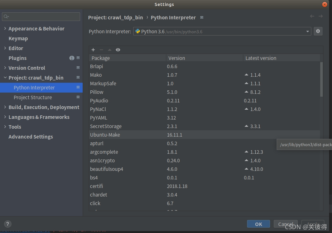The image size is (332, 233).
Task: Click the project-level icon beside breadcrumb title
Action: pyautogui.click(x=202, y=17)
